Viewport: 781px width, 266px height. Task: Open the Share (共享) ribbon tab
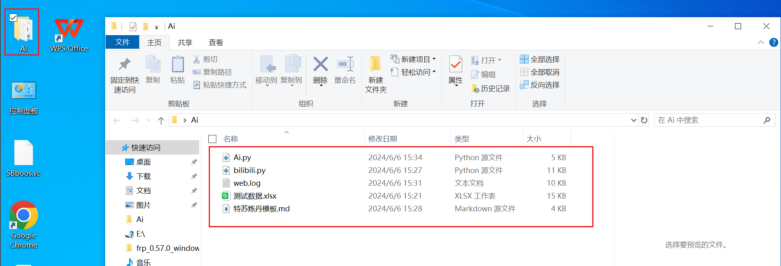click(x=185, y=42)
